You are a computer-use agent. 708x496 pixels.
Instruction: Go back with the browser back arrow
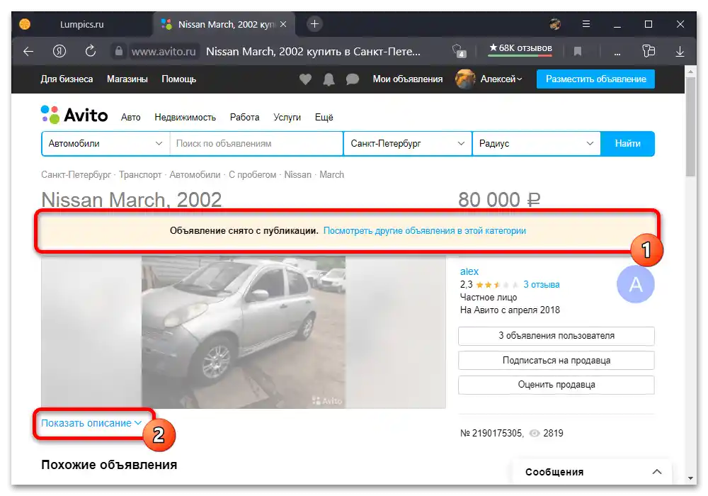point(28,52)
